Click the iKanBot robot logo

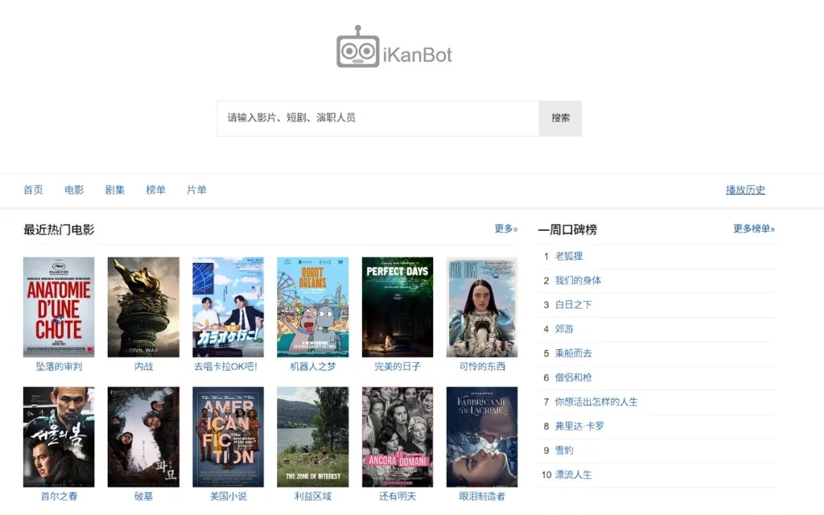(x=358, y=48)
